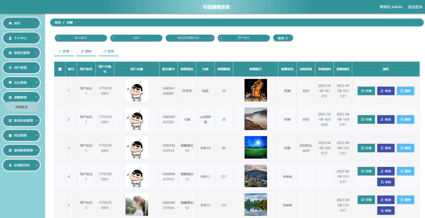Click 修改 for row 名称13

(386, 171)
